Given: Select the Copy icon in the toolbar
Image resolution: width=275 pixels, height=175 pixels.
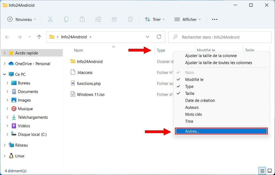Looking at the screenshot, I should point(66,19).
